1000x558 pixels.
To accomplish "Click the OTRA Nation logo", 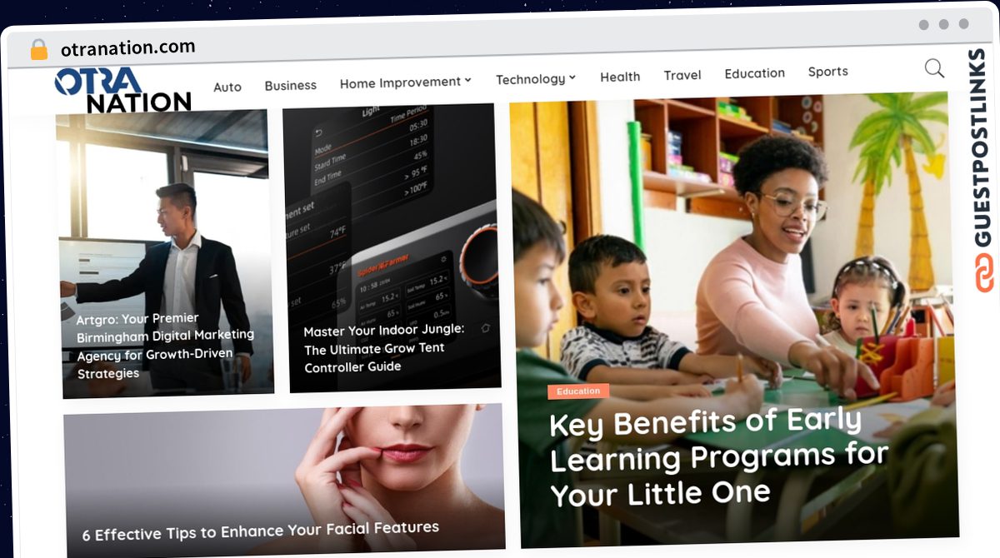I will click(122, 91).
